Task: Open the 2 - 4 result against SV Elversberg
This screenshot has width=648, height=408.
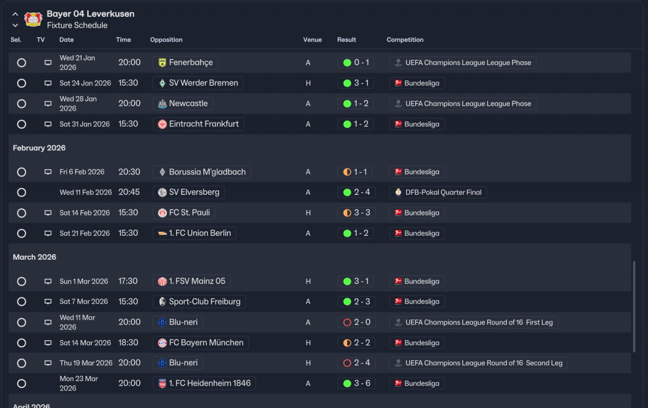Action: pos(362,192)
